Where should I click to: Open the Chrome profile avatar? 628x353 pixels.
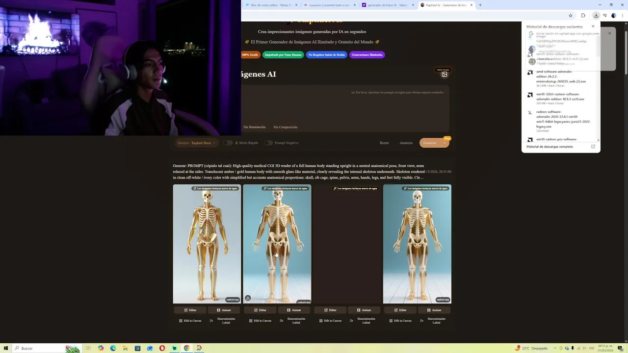point(613,16)
